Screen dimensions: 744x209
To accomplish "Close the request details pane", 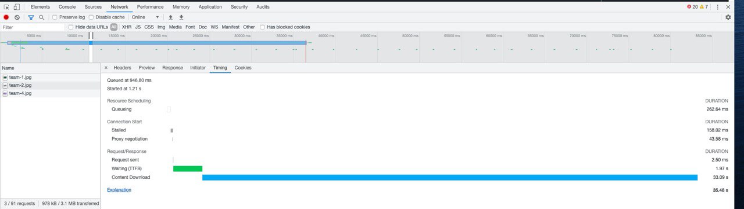I will coord(106,68).
